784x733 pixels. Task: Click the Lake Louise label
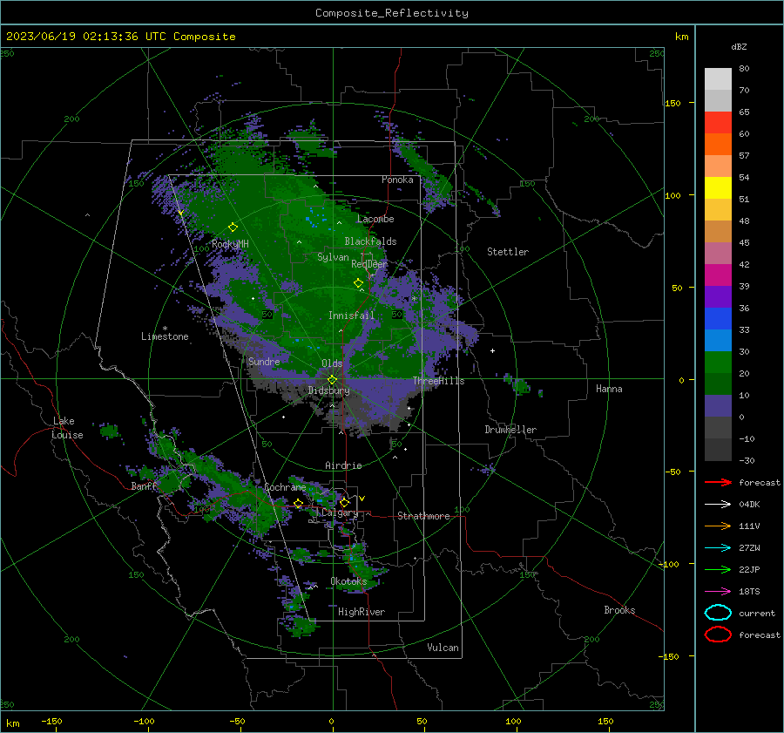[67, 428]
